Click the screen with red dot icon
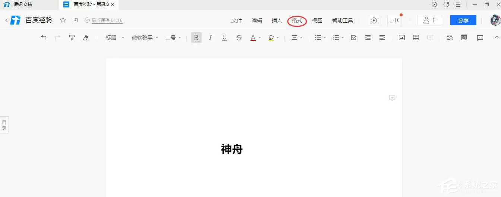 (x=394, y=20)
